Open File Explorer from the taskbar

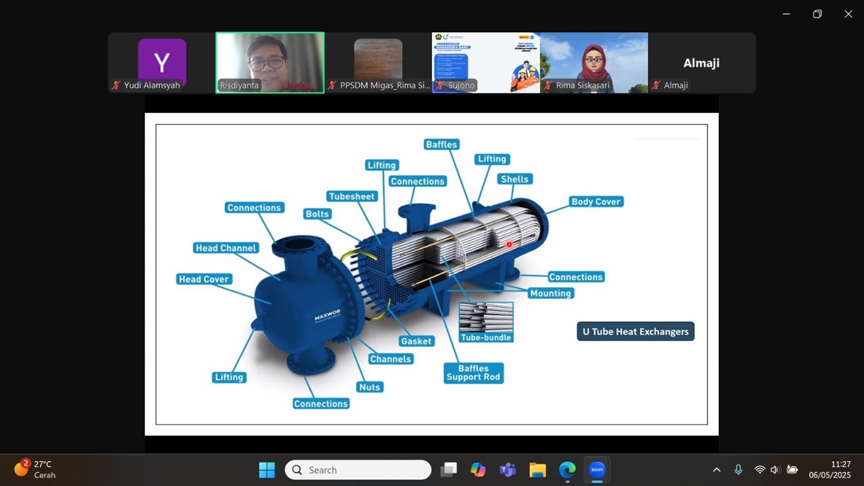(x=537, y=470)
